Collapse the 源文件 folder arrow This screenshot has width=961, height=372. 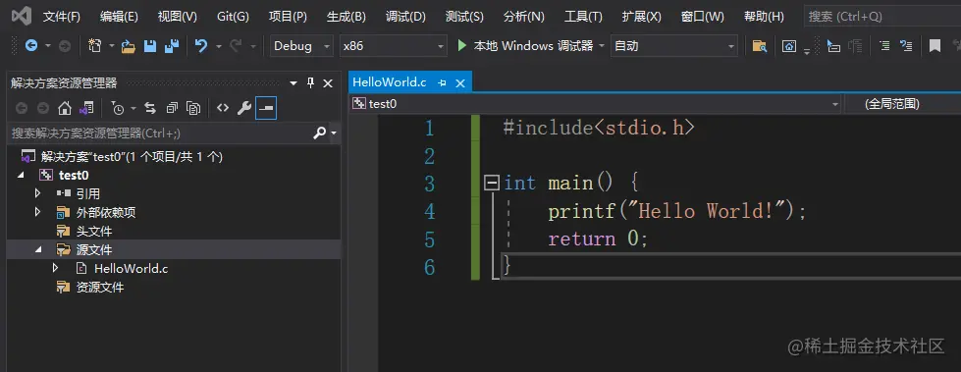coord(38,250)
